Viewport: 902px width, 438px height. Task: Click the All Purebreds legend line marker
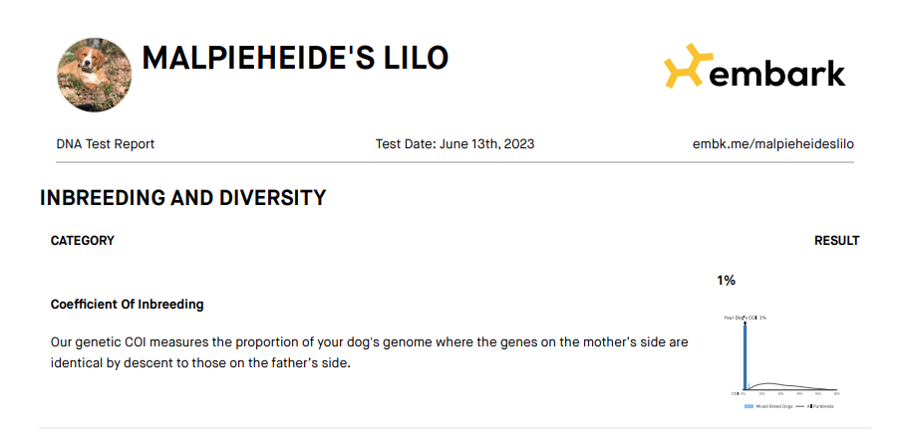(x=797, y=407)
